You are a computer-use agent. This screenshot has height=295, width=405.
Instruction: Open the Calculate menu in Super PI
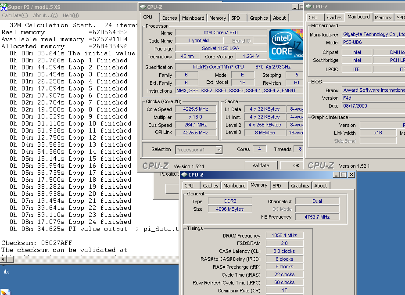pyautogui.click(x=15, y=15)
